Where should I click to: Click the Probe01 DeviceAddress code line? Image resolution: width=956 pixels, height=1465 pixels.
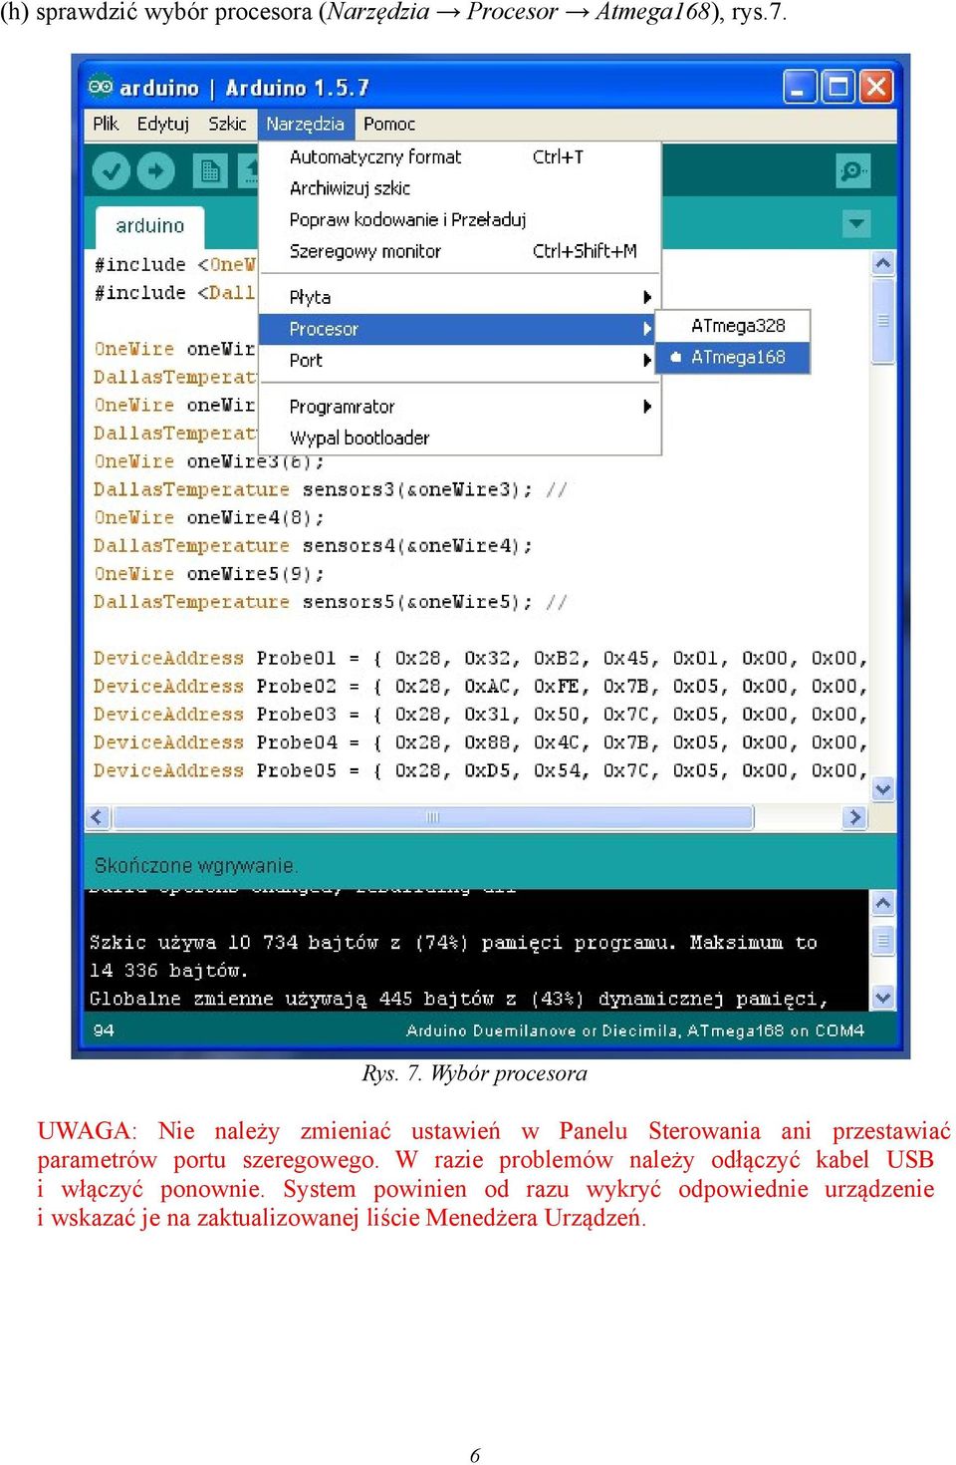480,659
